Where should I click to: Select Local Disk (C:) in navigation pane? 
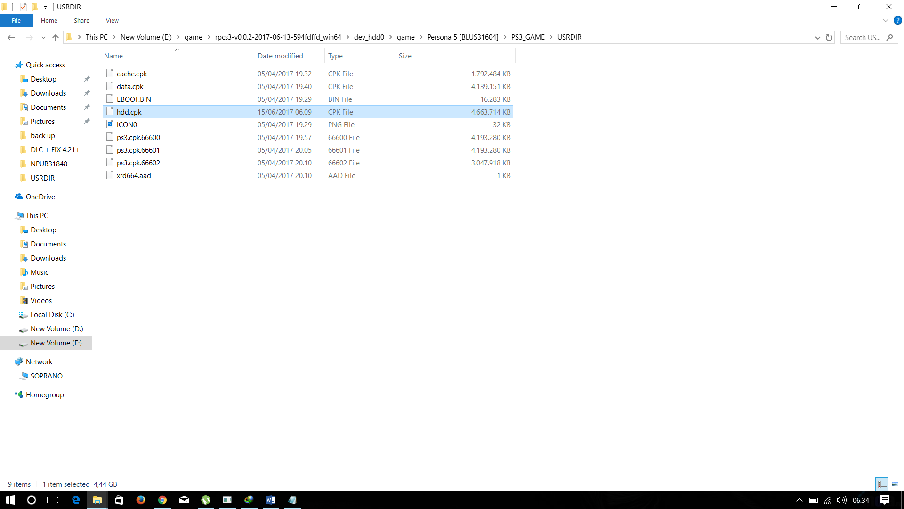tap(52, 315)
